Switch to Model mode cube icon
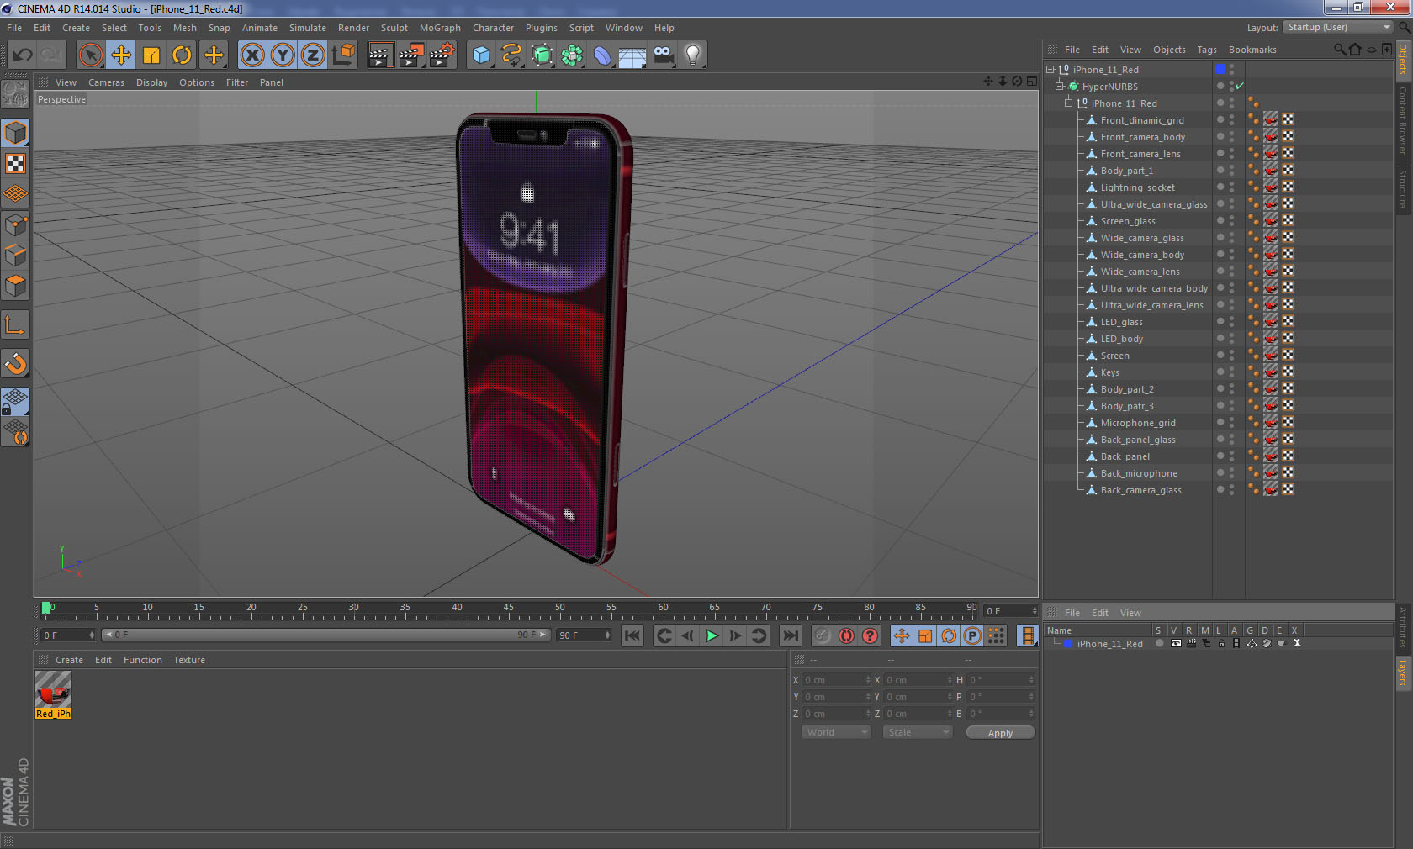This screenshot has height=849, width=1413. click(15, 133)
